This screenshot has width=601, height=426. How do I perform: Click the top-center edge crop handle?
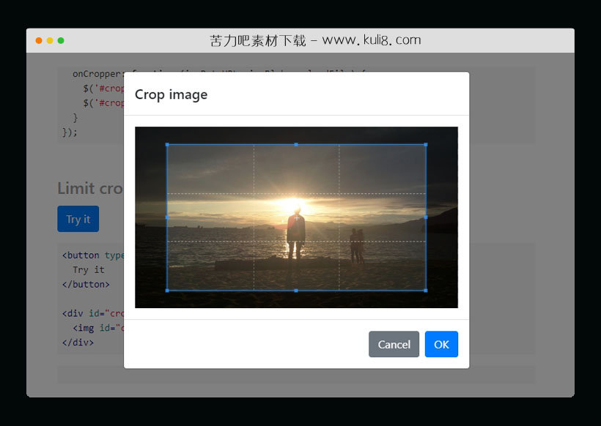pyautogui.click(x=296, y=145)
